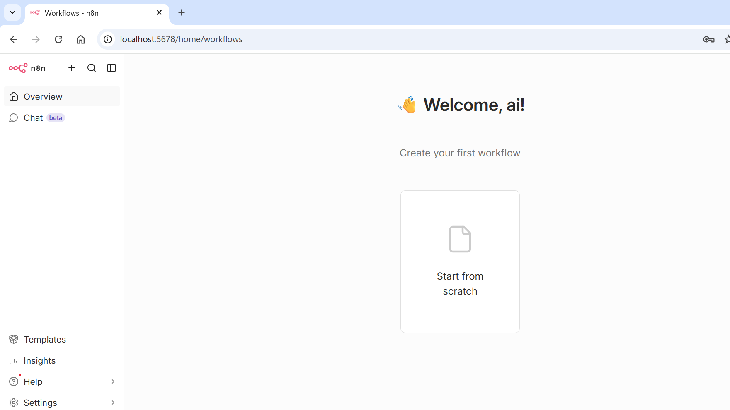Collapse the sidebar using panel icon
This screenshot has height=410, width=730.
pos(112,68)
